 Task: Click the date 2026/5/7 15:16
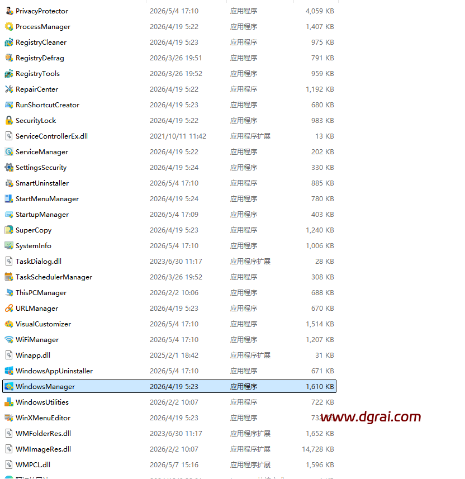pyautogui.click(x=174, y=464)
